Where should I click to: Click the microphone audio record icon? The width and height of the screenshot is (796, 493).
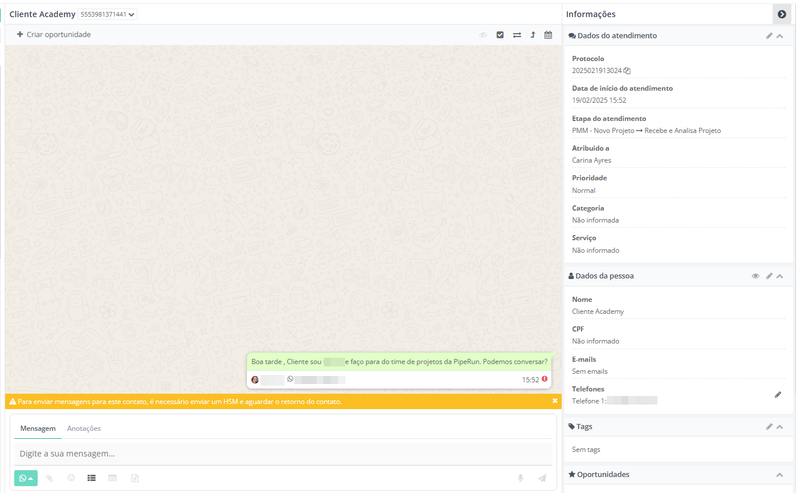pyautogui.click(x=521, y=478)
